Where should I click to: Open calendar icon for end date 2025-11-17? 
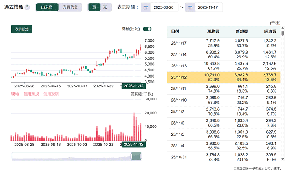coord(190,7)
